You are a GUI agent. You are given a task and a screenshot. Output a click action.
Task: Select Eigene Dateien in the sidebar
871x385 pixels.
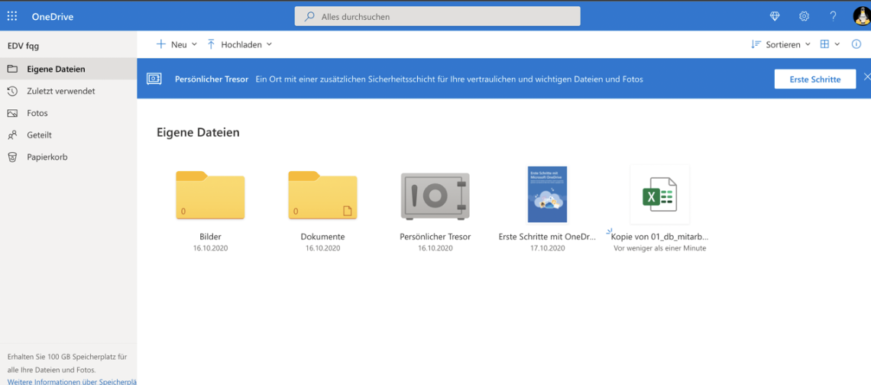coord(68,69)
